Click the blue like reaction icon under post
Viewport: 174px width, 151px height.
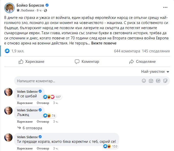pos(7,51)
